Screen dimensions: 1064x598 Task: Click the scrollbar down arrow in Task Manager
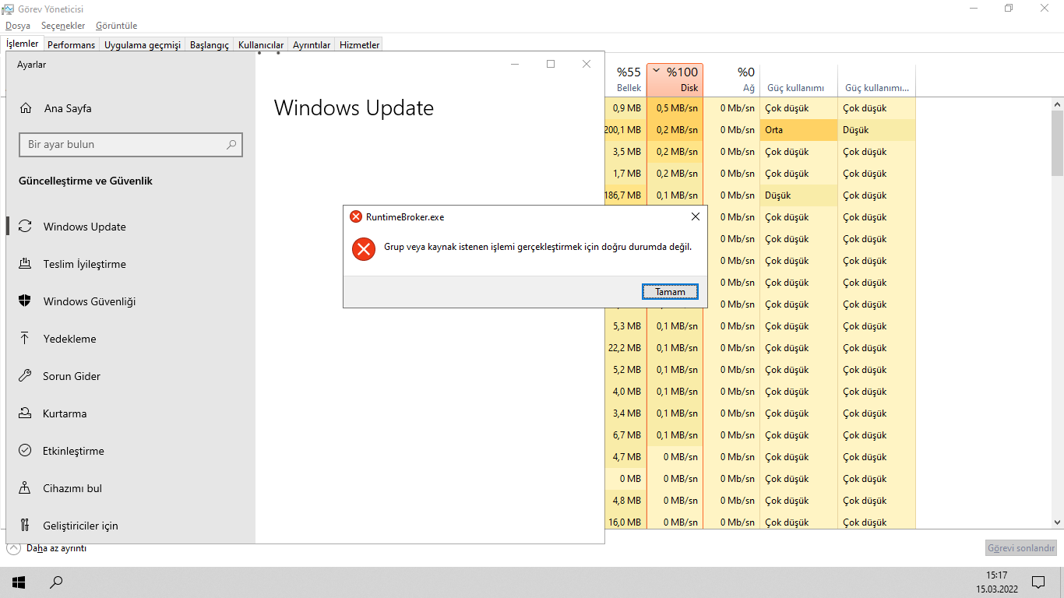(1057, 522)
